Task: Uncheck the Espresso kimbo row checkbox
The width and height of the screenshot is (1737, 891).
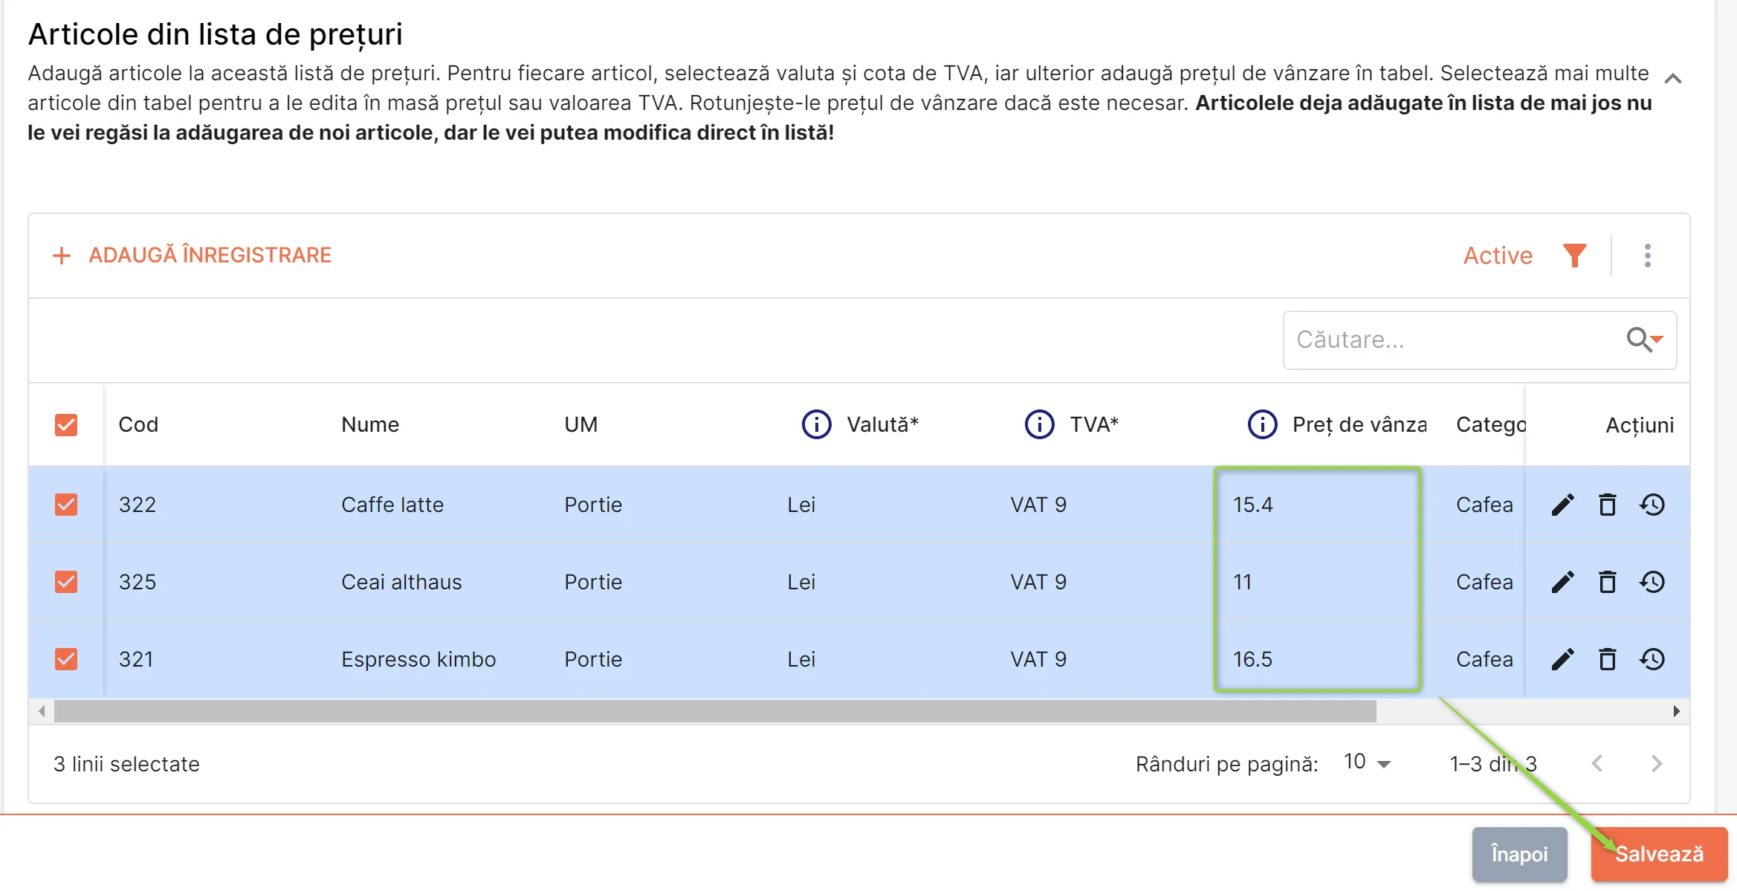Action: click(x=66, y=659)
